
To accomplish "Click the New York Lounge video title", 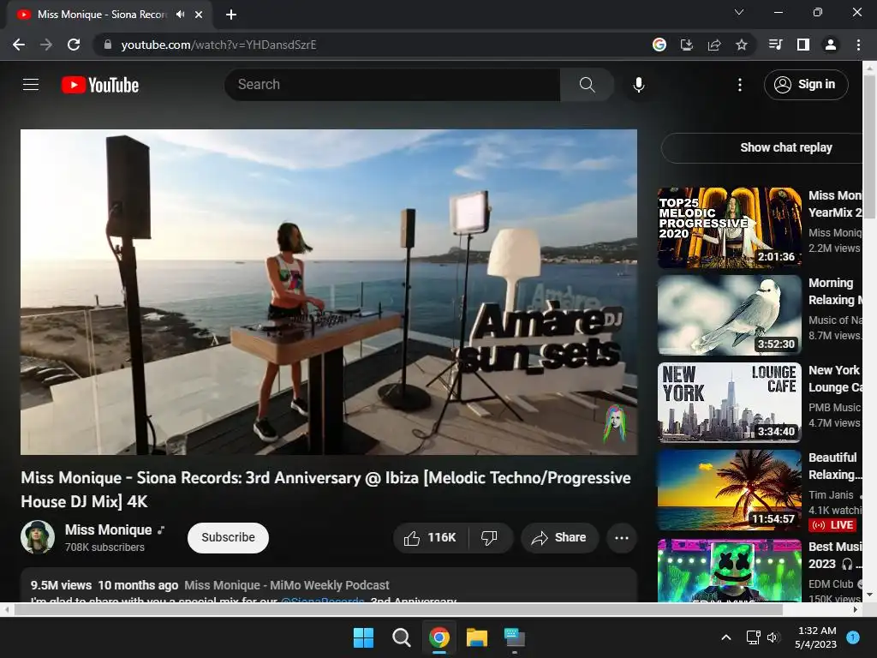I will (x=835, y=379).
